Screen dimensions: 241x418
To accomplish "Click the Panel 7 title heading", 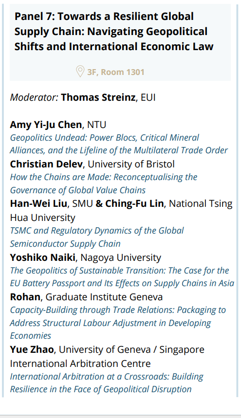I will click(x=114, y=32).
